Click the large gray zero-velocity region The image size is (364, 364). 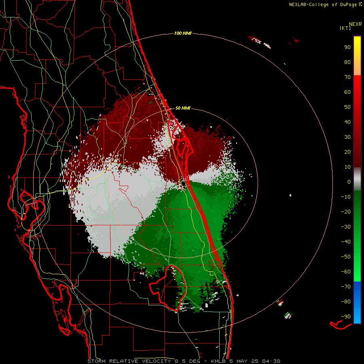click(x=116, y=204)
